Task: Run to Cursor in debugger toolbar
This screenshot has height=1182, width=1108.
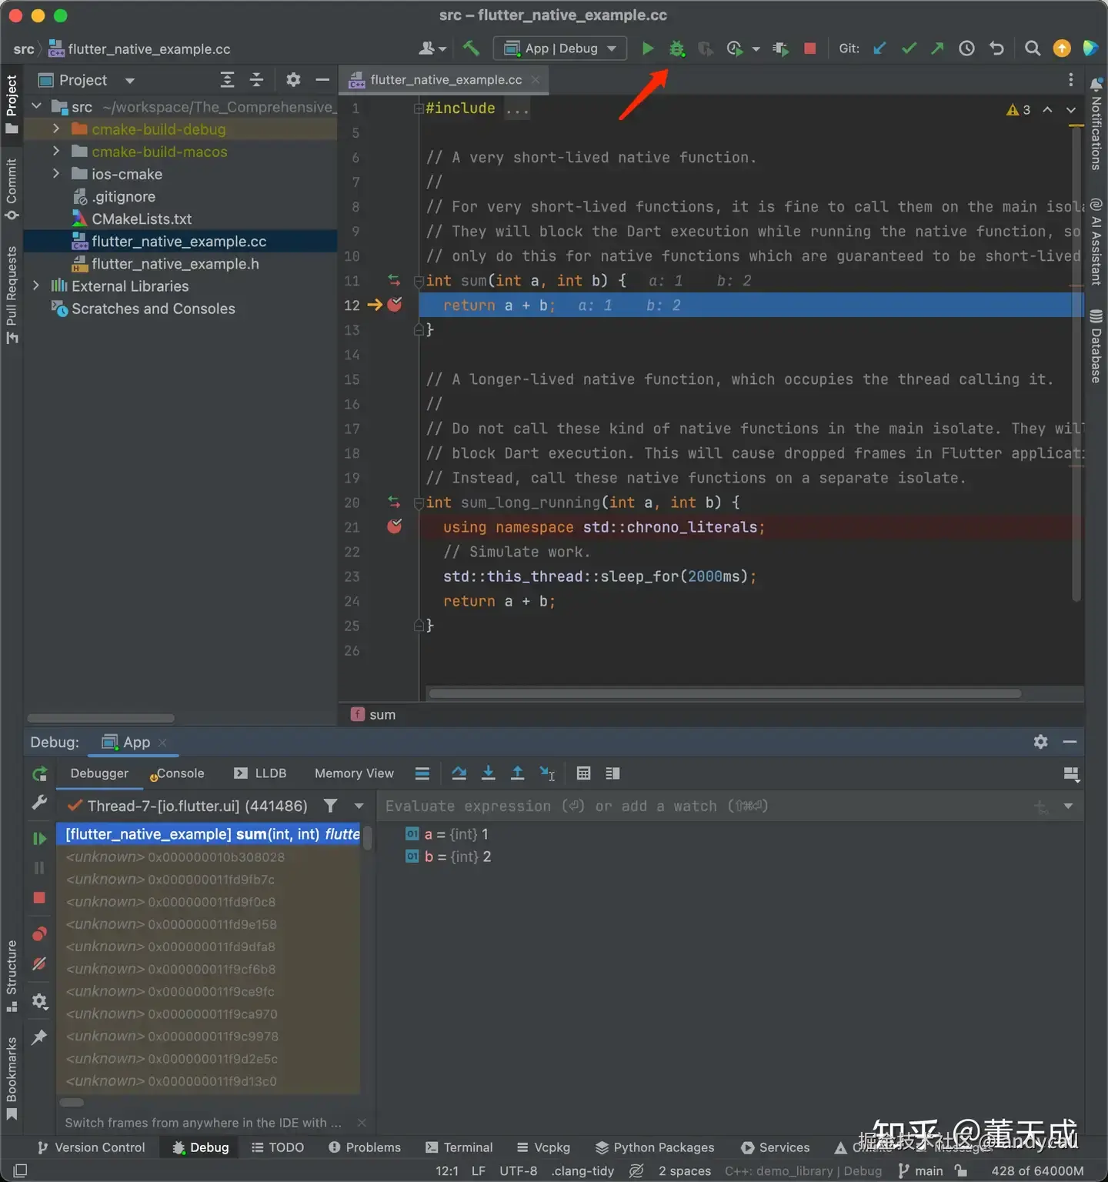Action: (x=547, y=773)
